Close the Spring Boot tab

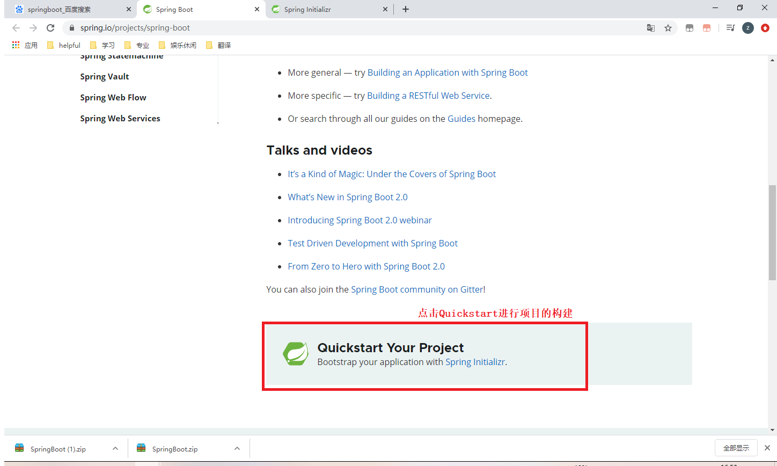[x=257, y=9]
